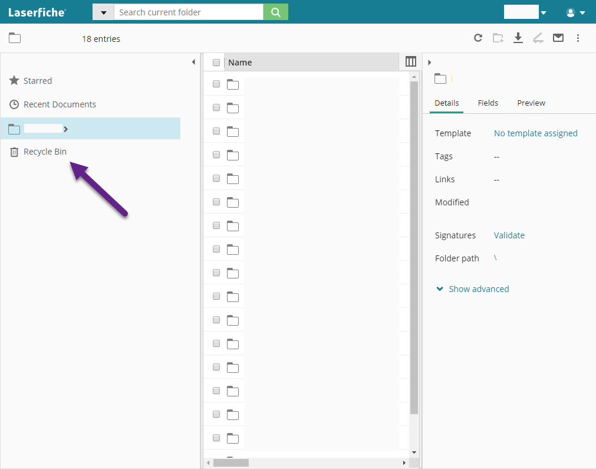Check the first folder row checkbox
The width and height of the screenshot is (596, 469).
pos(216,84)
